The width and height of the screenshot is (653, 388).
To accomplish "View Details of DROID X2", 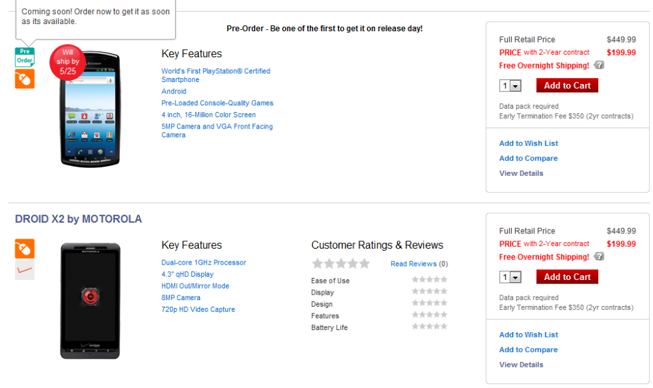I will [x=521, y=365].
